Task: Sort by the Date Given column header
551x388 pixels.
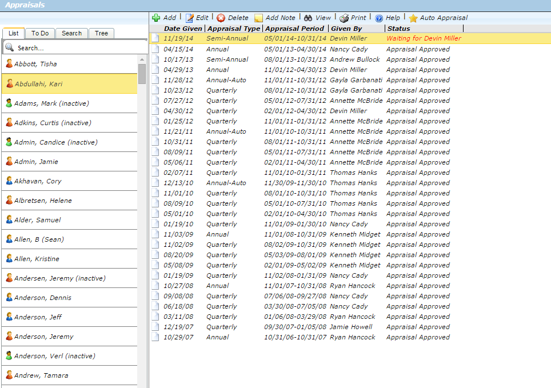Action: click(183, 28)
